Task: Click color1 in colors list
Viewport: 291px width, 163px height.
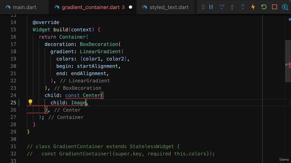Action: point(92,59)
